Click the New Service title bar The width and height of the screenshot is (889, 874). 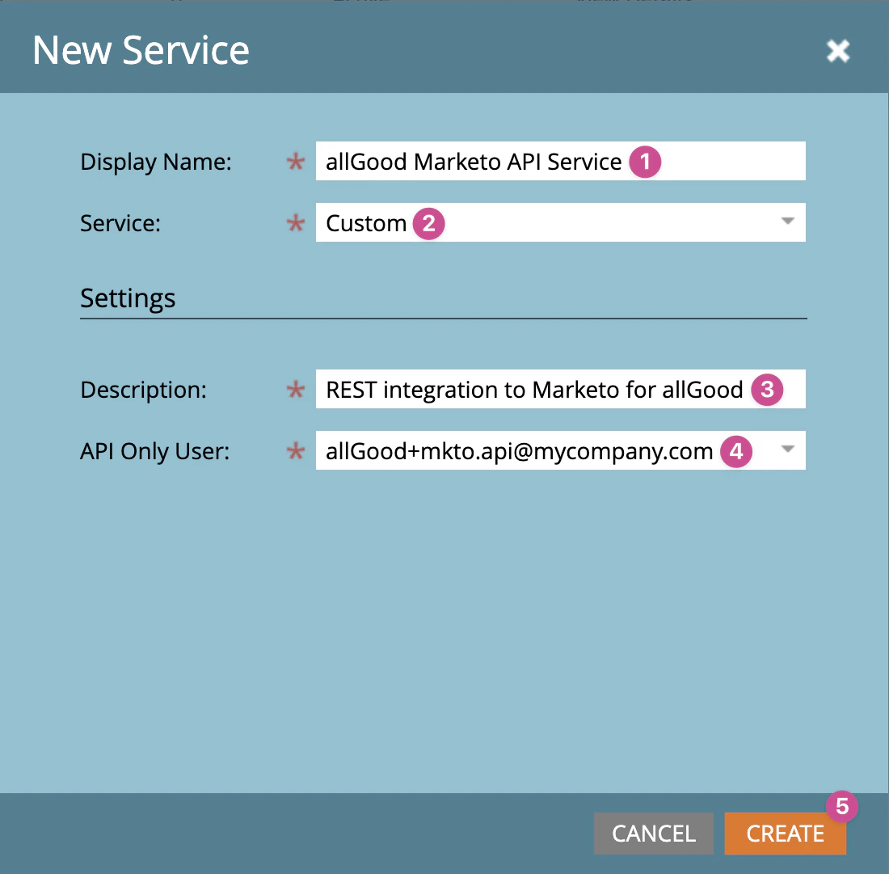click(x=140, y=50)
